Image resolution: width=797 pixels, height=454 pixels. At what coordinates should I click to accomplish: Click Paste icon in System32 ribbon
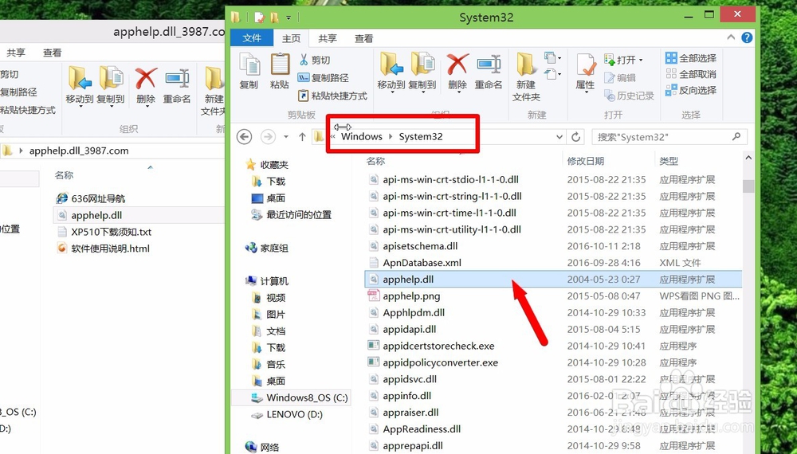click(x=280, y=71)
